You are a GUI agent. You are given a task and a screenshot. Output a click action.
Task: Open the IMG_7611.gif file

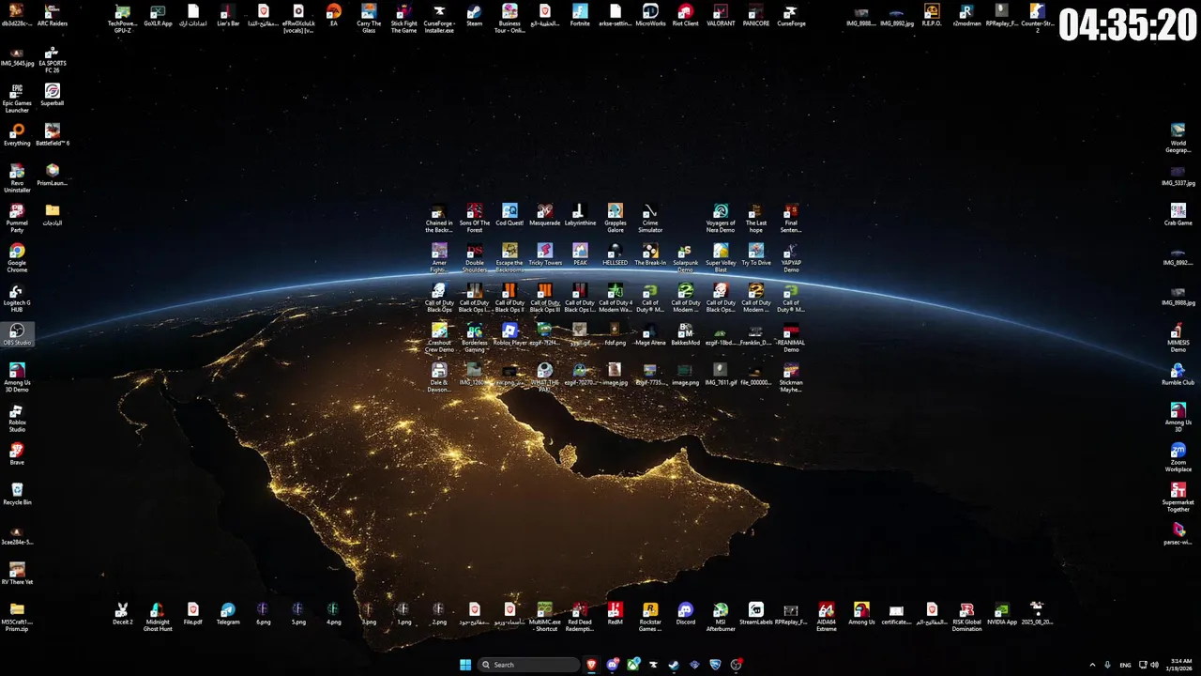click(x=721, y=374)
